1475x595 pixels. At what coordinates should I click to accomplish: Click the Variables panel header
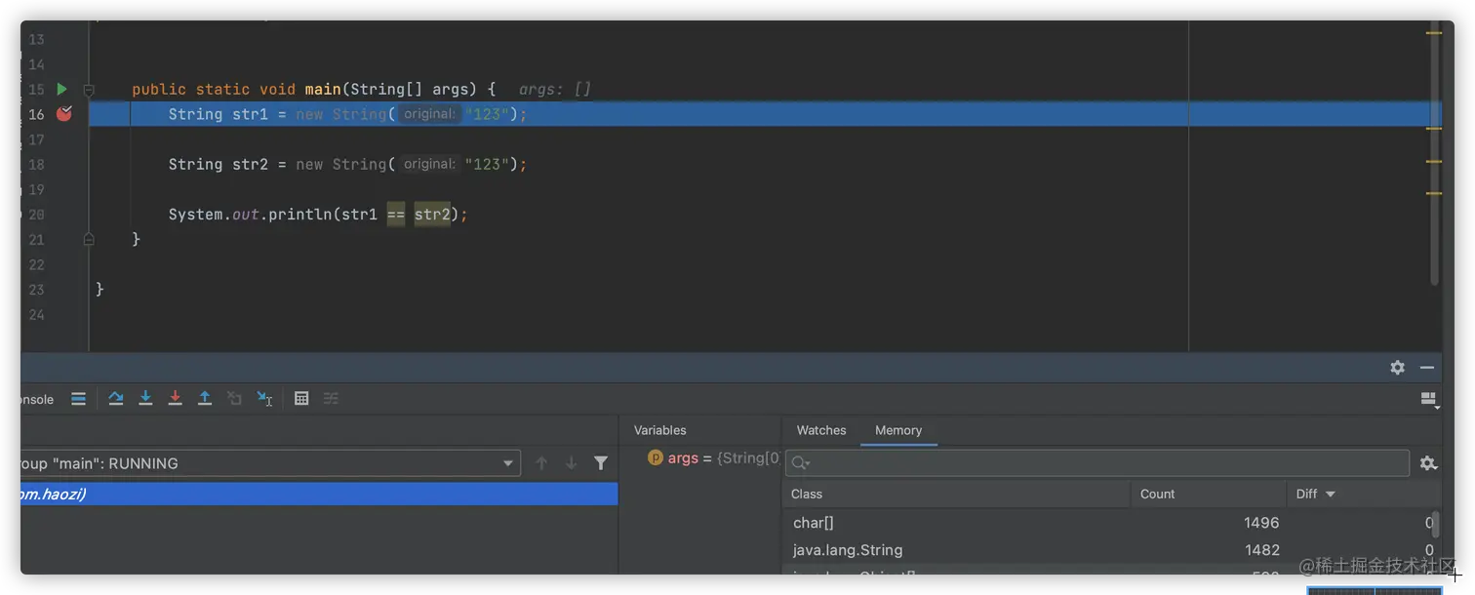(660, 430)
